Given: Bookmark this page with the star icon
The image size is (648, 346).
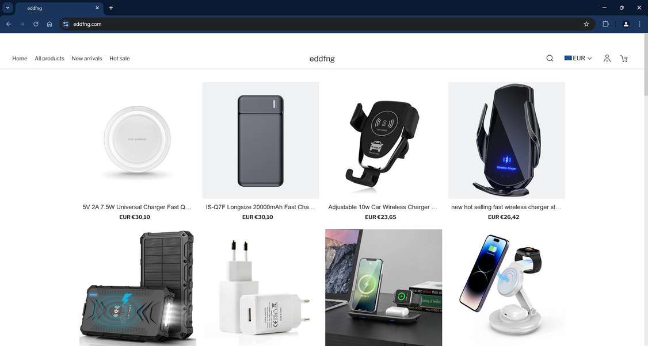Looking at the screenshot, I should tap(586, 24).
